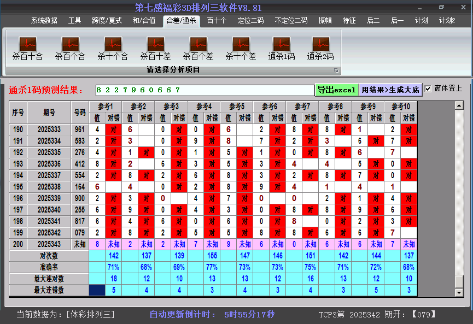Click the 参考4 column header
This screenshot has width=473, height=324.
tap(204, 107)
